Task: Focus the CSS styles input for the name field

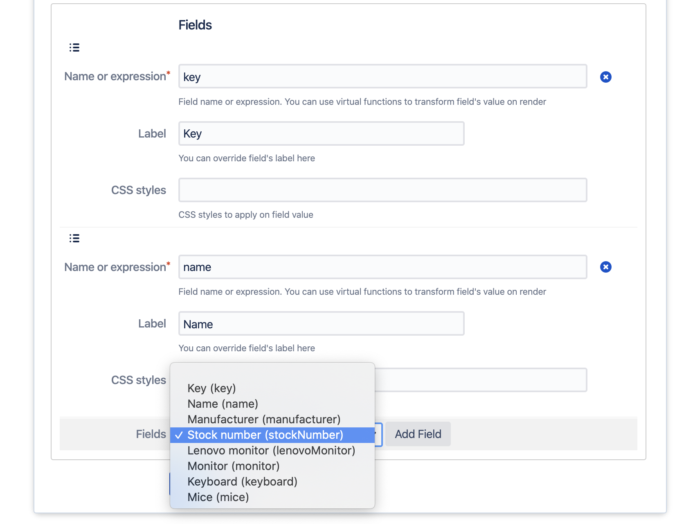Action: coord(481,380)
